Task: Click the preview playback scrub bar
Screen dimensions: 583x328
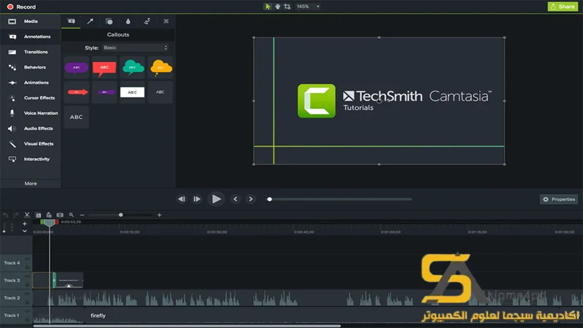Action: (x=340, y=199)
